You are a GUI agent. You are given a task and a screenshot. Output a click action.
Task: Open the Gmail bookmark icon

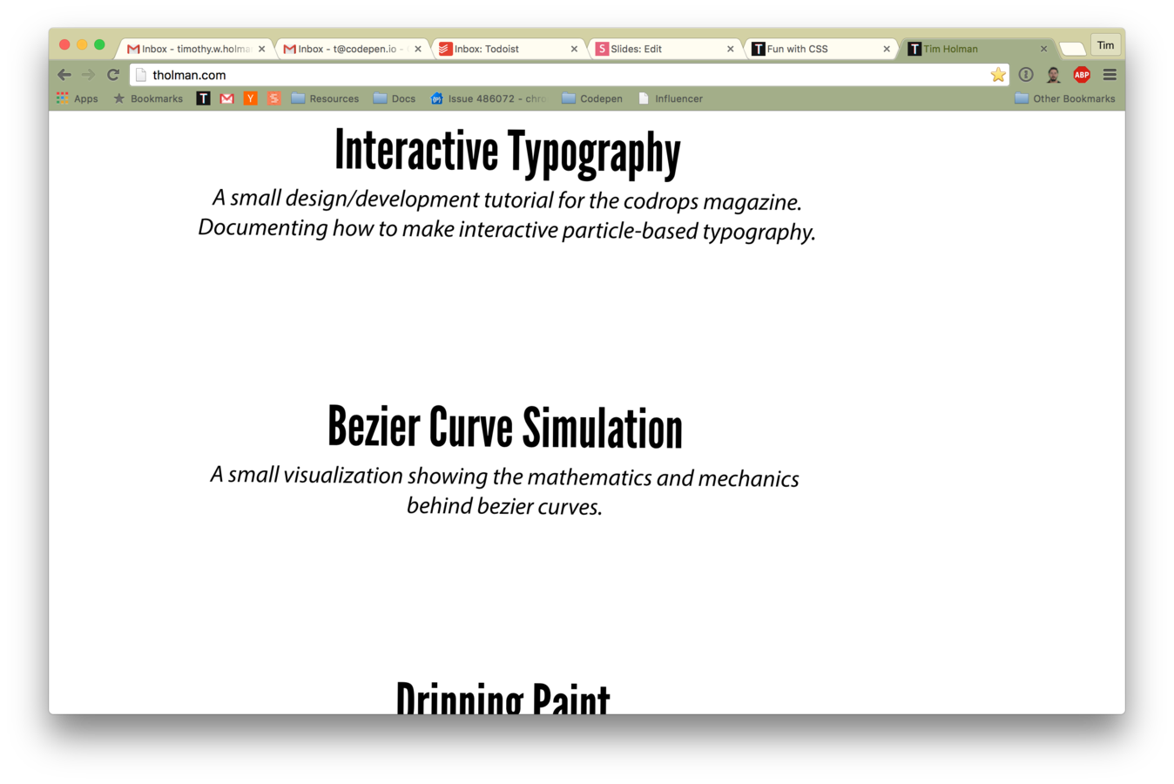coord(227,98)
